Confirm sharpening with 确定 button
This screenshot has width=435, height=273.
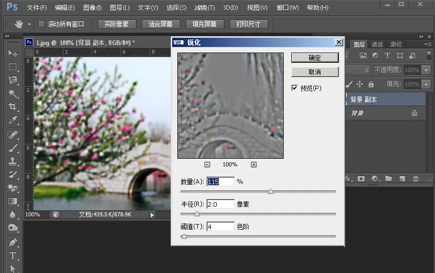315,58
